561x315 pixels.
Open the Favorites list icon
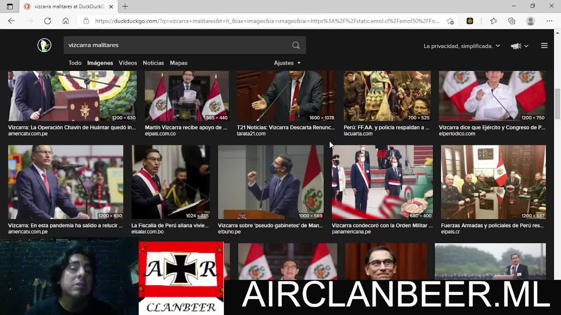coord(494,21)
